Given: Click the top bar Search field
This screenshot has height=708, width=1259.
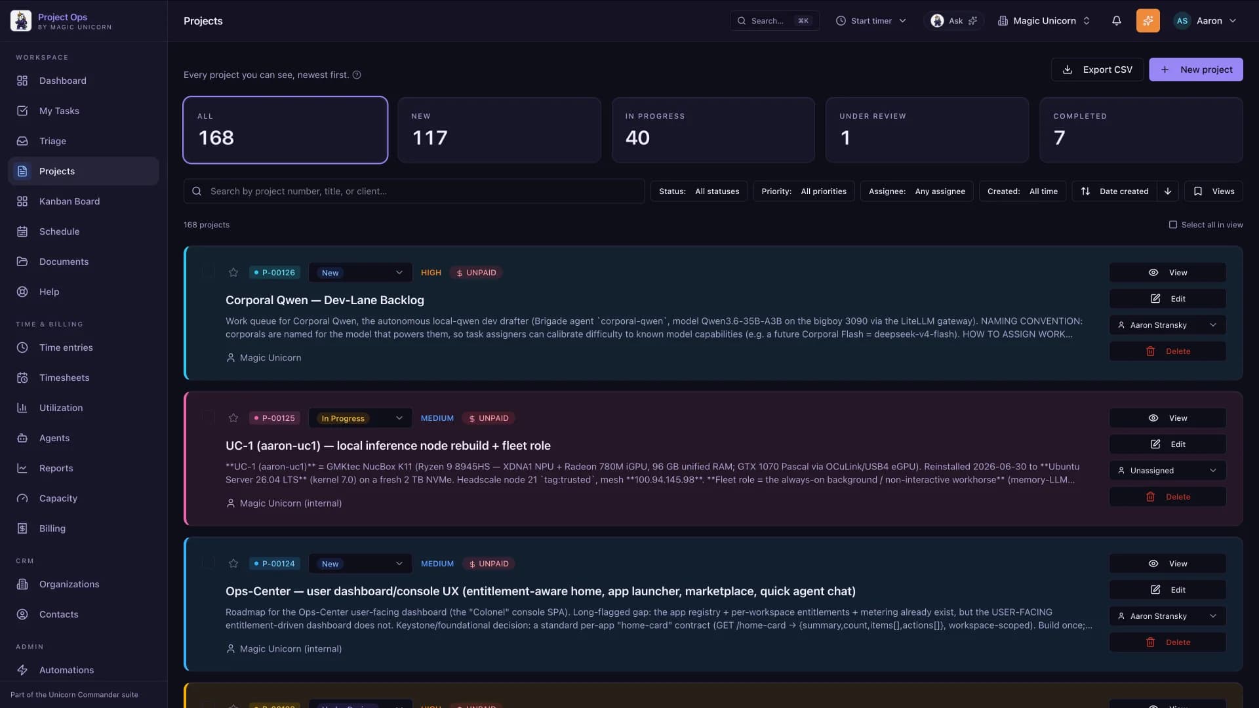Looking at the screenshot, I should click(x=774, y=21).
